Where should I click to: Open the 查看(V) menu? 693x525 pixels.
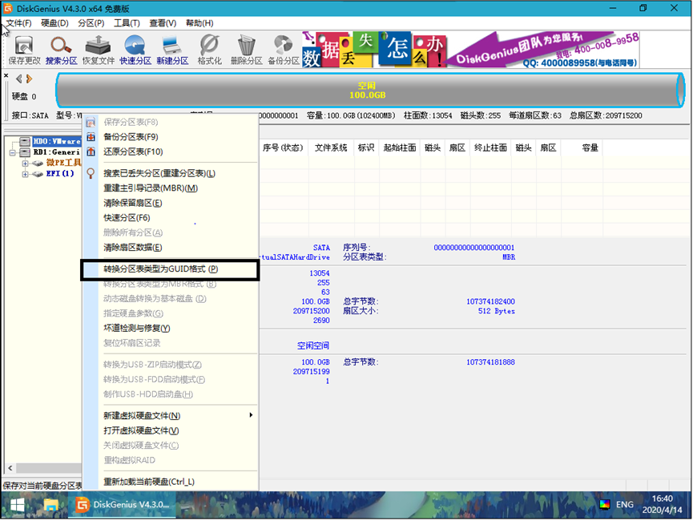163,23
